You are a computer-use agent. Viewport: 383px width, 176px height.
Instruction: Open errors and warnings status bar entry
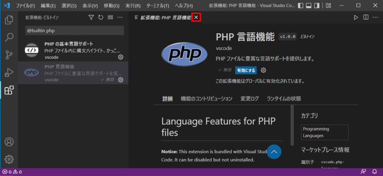coord(12,172)
